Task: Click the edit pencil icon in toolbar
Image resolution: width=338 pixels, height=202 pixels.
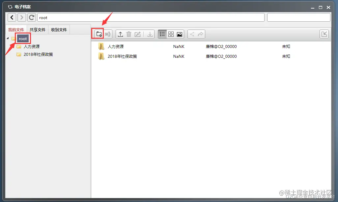Action: pyautogui.click(x=137, y=34)
